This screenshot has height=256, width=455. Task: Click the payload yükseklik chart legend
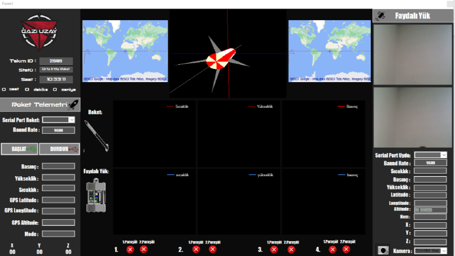pos(261,174)
